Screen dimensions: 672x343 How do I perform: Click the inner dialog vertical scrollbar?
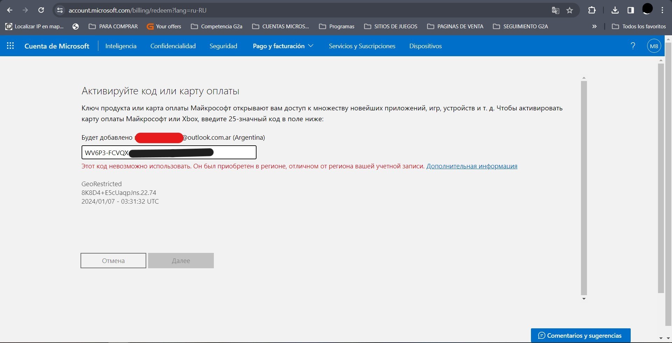pyautogui.click(x=584, y=188)
